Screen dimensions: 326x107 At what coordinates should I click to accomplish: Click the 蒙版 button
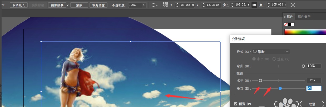coord(79,5)
